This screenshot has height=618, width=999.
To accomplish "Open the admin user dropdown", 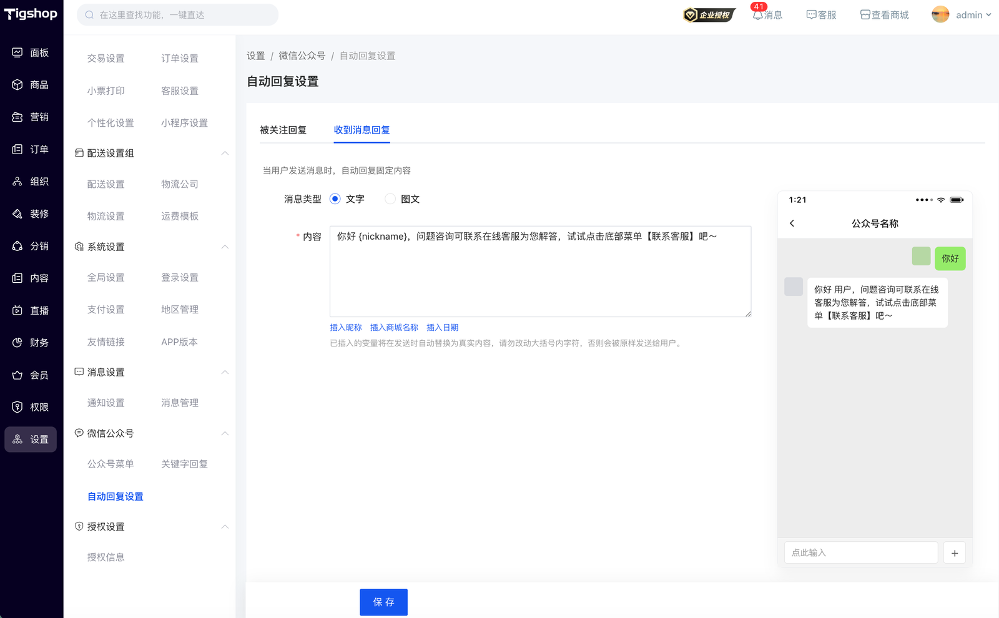I will (962, 15).
